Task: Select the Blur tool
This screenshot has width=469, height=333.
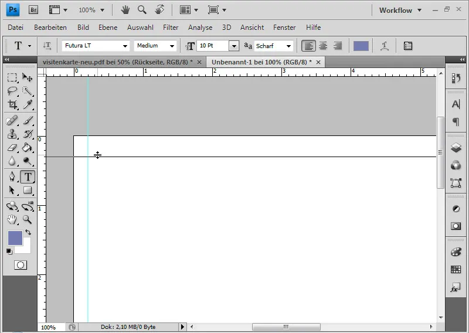Action: 12,161
